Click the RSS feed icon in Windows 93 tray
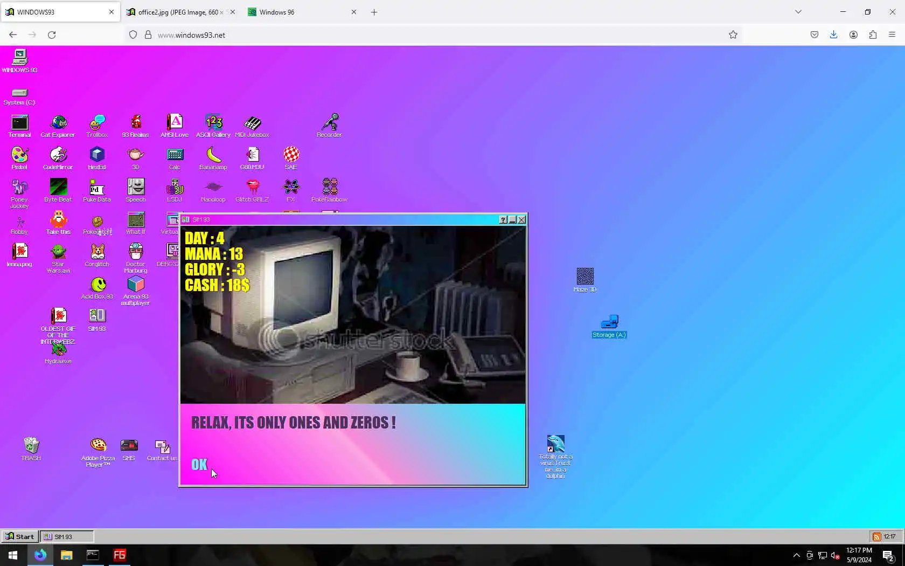 click(x=877, y=536)
